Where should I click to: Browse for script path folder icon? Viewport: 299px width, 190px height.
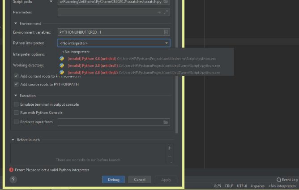[166, 2]
